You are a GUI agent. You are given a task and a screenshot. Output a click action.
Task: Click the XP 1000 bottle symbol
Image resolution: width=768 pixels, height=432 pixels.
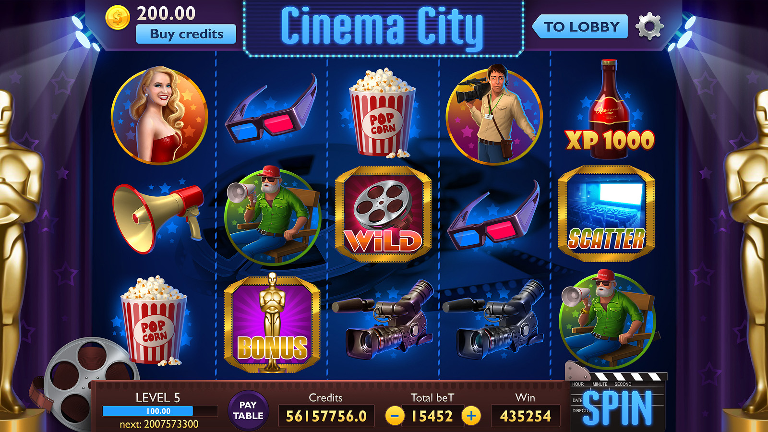pyautogui.click(x=610, y=109)
